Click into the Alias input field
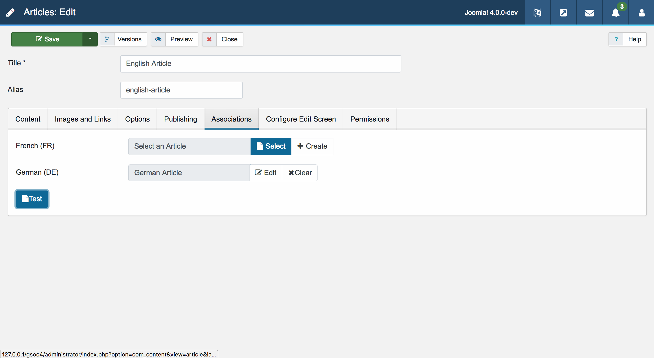 [x=181, y=90]
